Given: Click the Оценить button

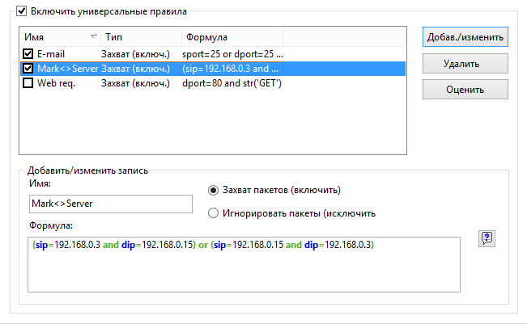Looking at the screenshot, I should (465, 90).
